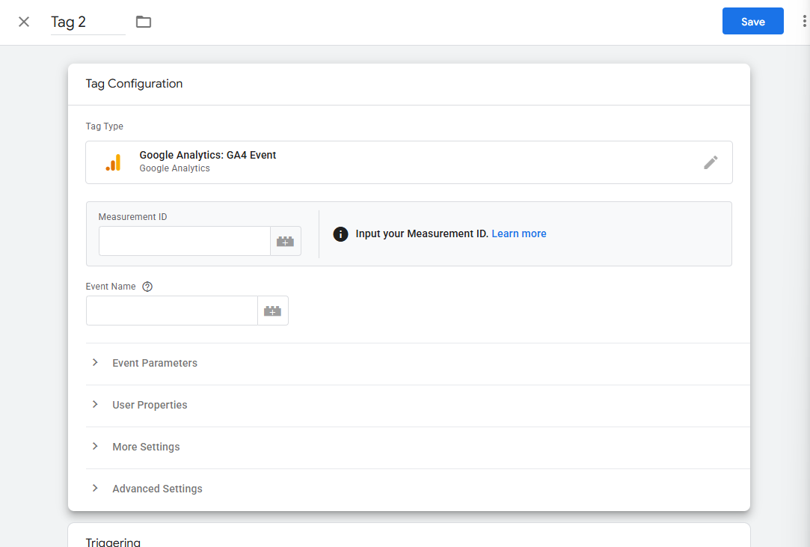The width and height of the screenshot is (810, 547).
Task: Click the Event Parameters label
Action: [x=155, y=363]
